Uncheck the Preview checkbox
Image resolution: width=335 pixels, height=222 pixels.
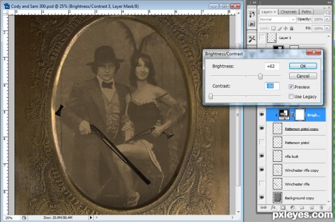pyautogui.click(x=291, y=86)
